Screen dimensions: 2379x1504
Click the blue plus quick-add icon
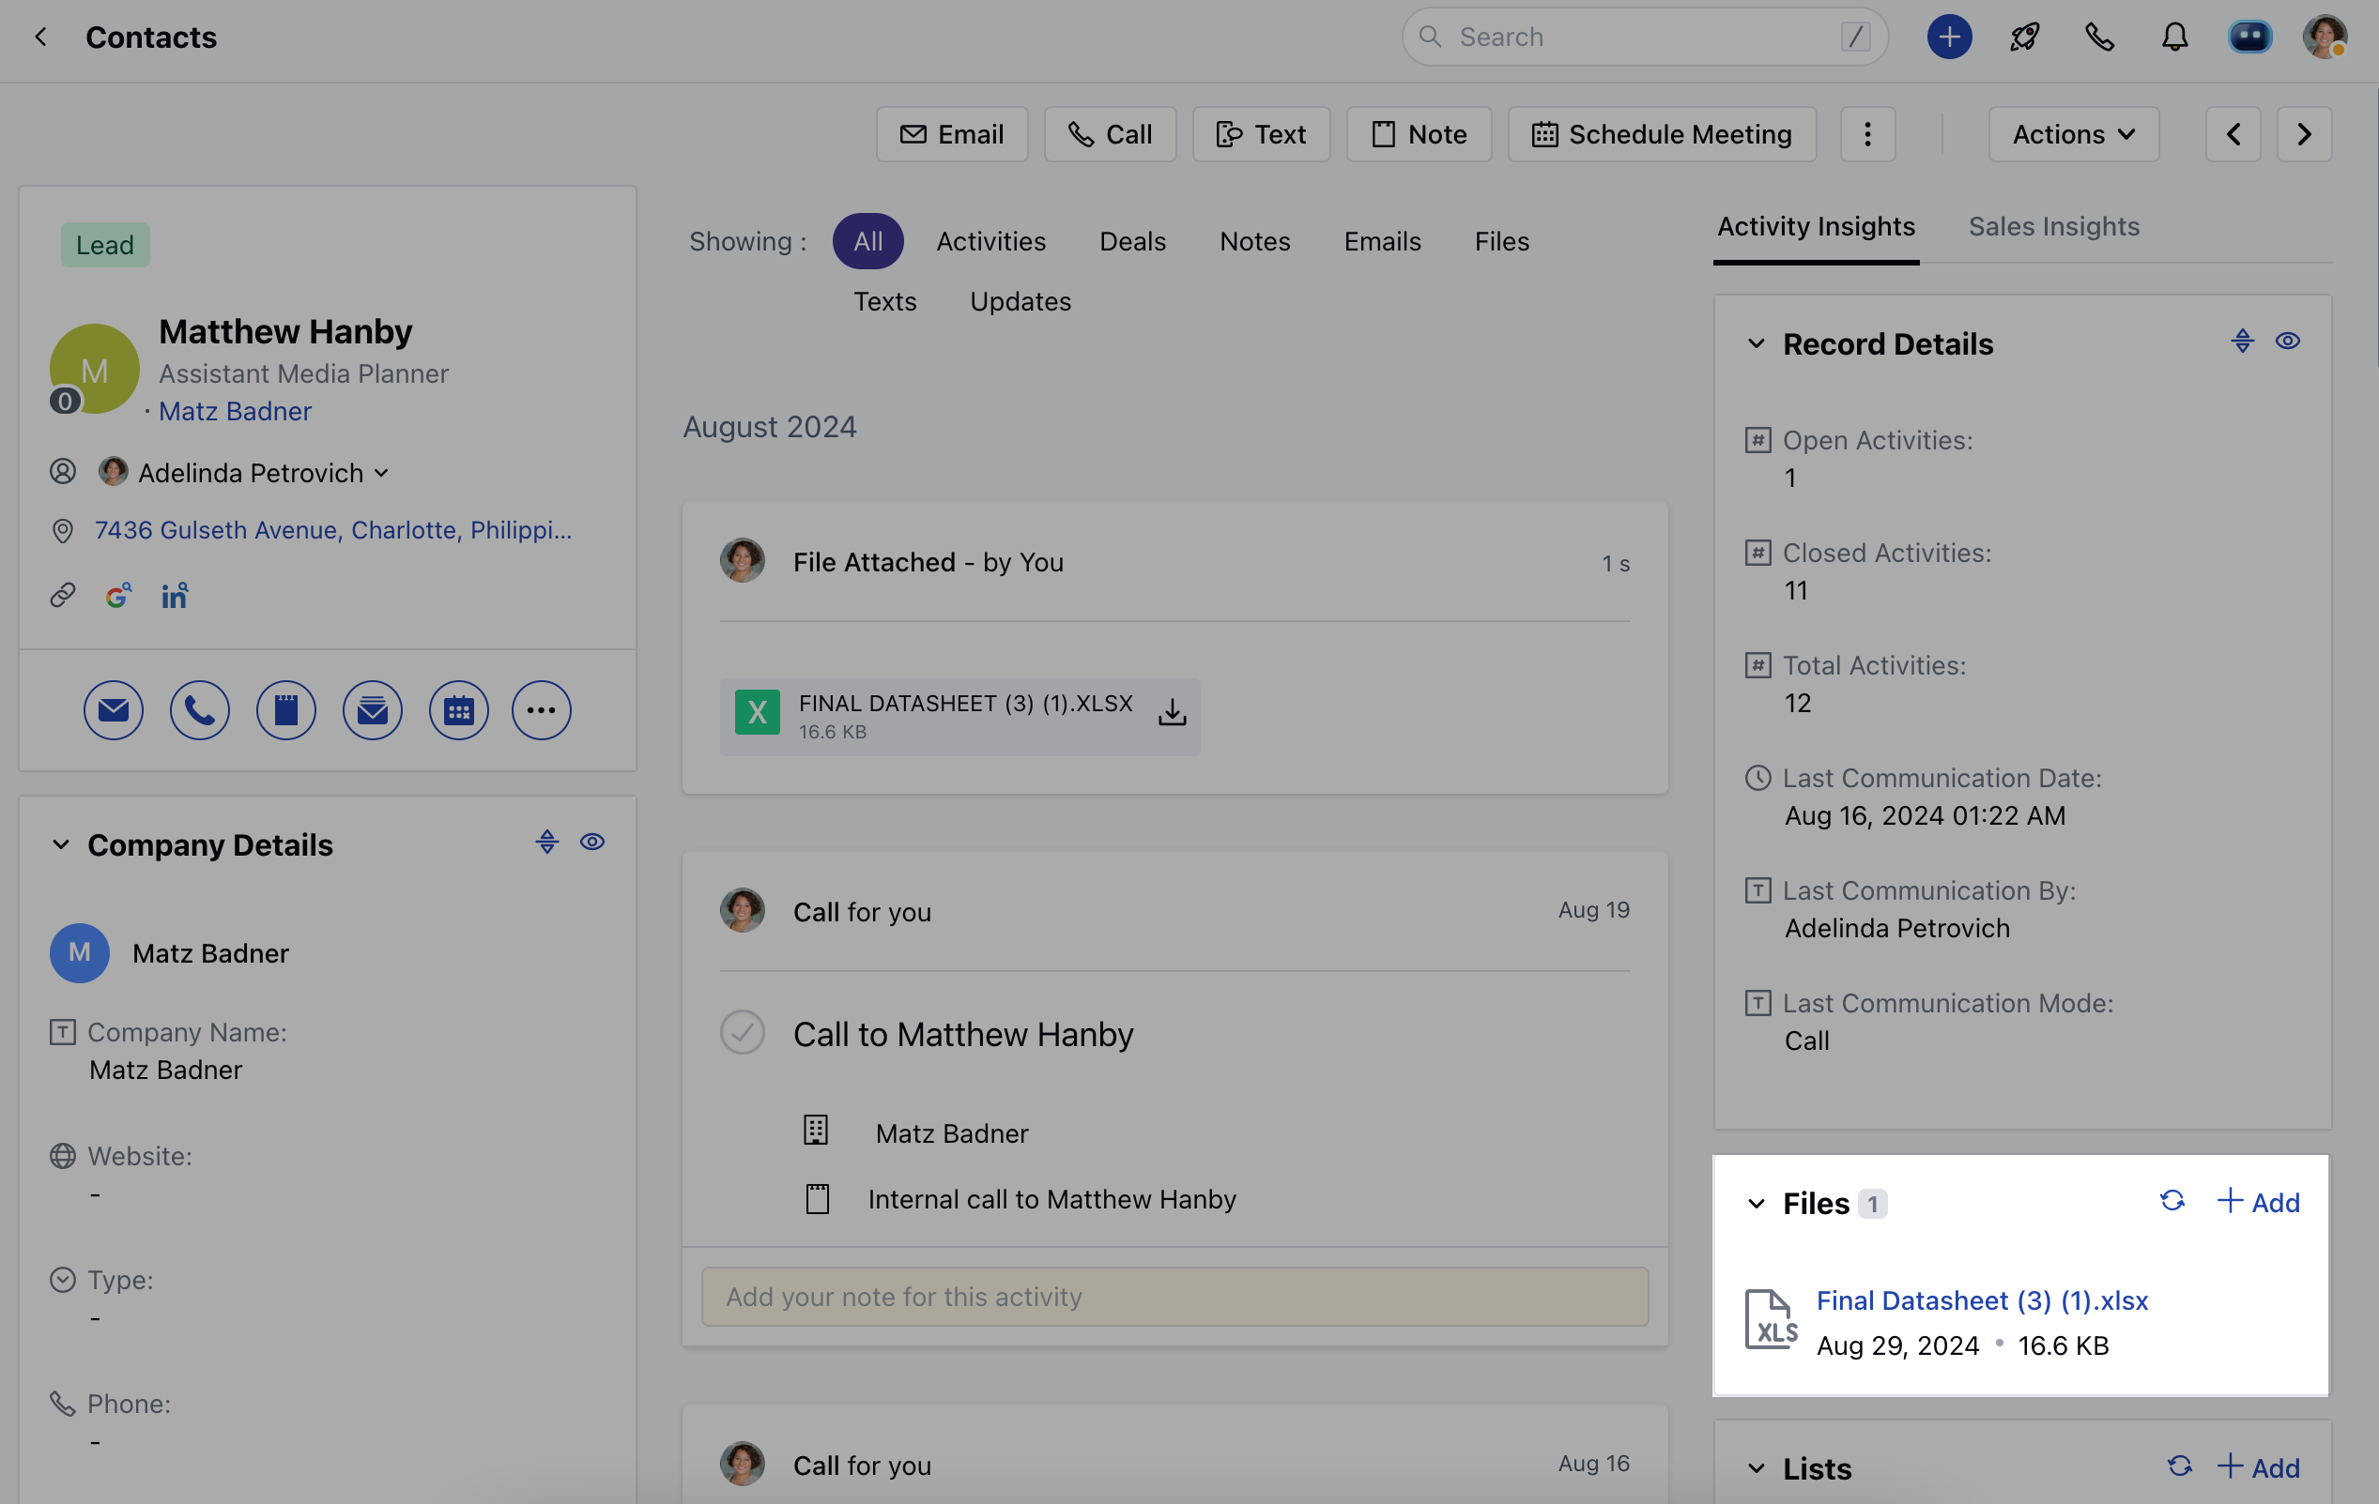(1948, 38)
